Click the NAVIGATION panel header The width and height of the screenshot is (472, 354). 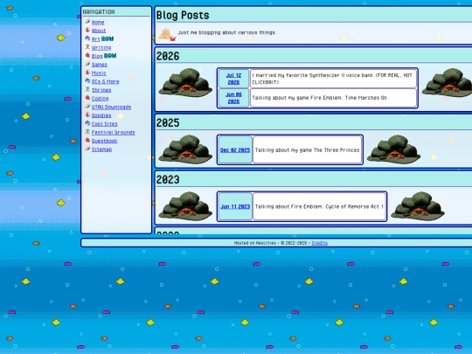(99, 11)
